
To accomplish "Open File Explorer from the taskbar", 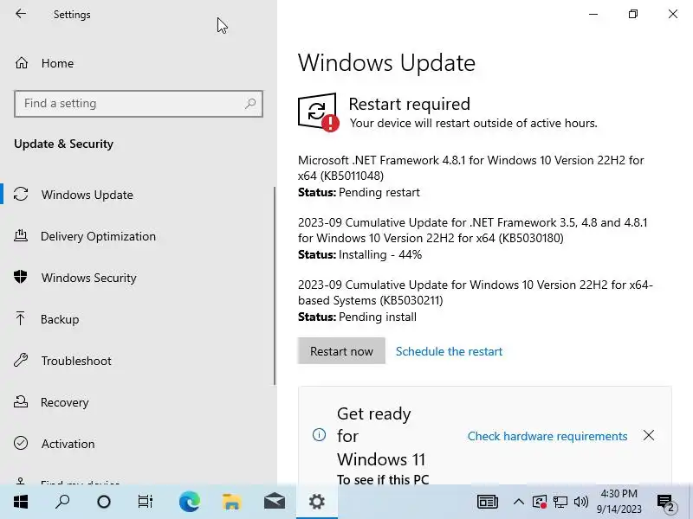I will pos(231,502).
